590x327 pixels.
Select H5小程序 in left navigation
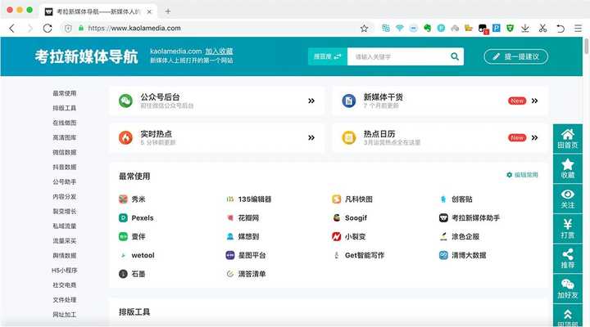[x=65, y=271]
